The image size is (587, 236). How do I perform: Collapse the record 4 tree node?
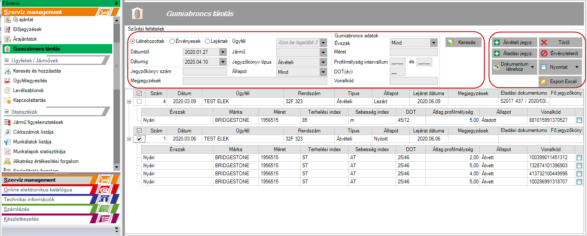[129, 101]
